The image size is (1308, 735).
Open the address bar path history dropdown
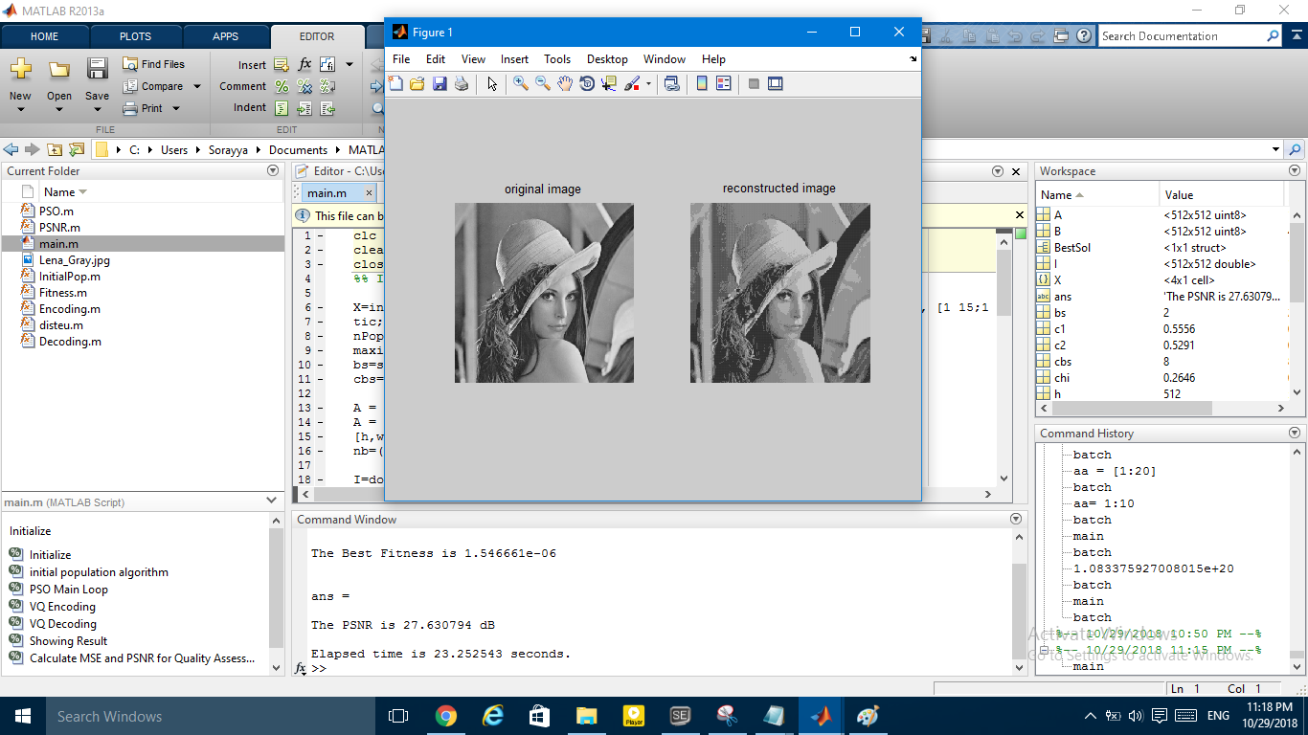[x=1275, y=149]
